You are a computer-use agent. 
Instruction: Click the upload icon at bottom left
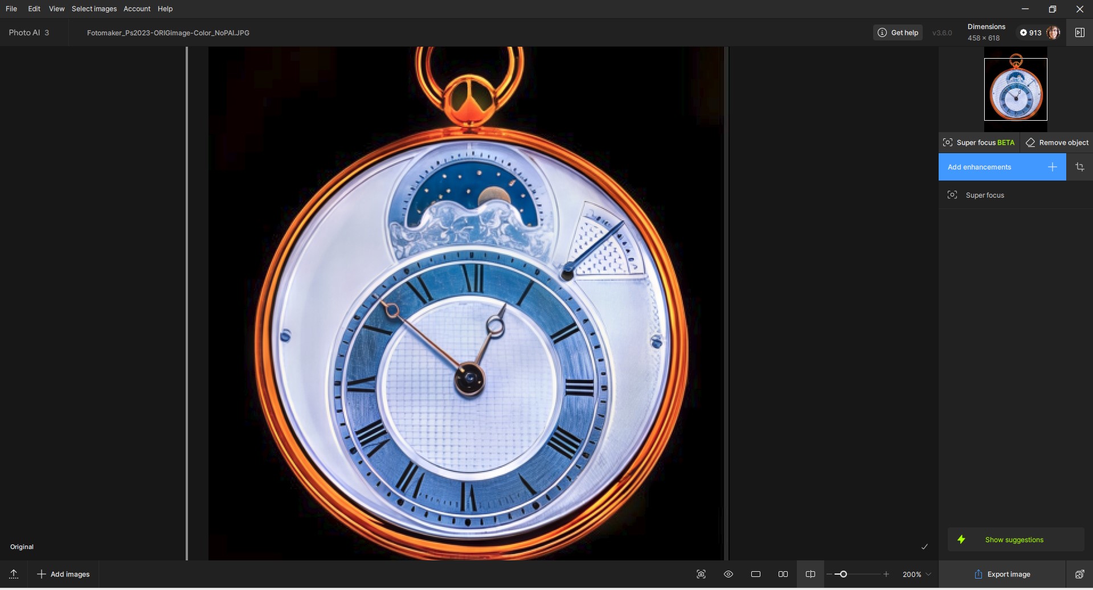click(x=14, y=574)
